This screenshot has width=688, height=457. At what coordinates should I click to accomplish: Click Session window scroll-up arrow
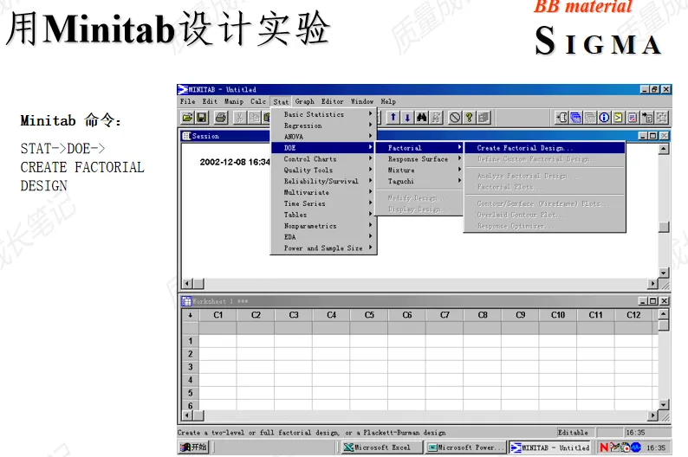pos(664,149)
